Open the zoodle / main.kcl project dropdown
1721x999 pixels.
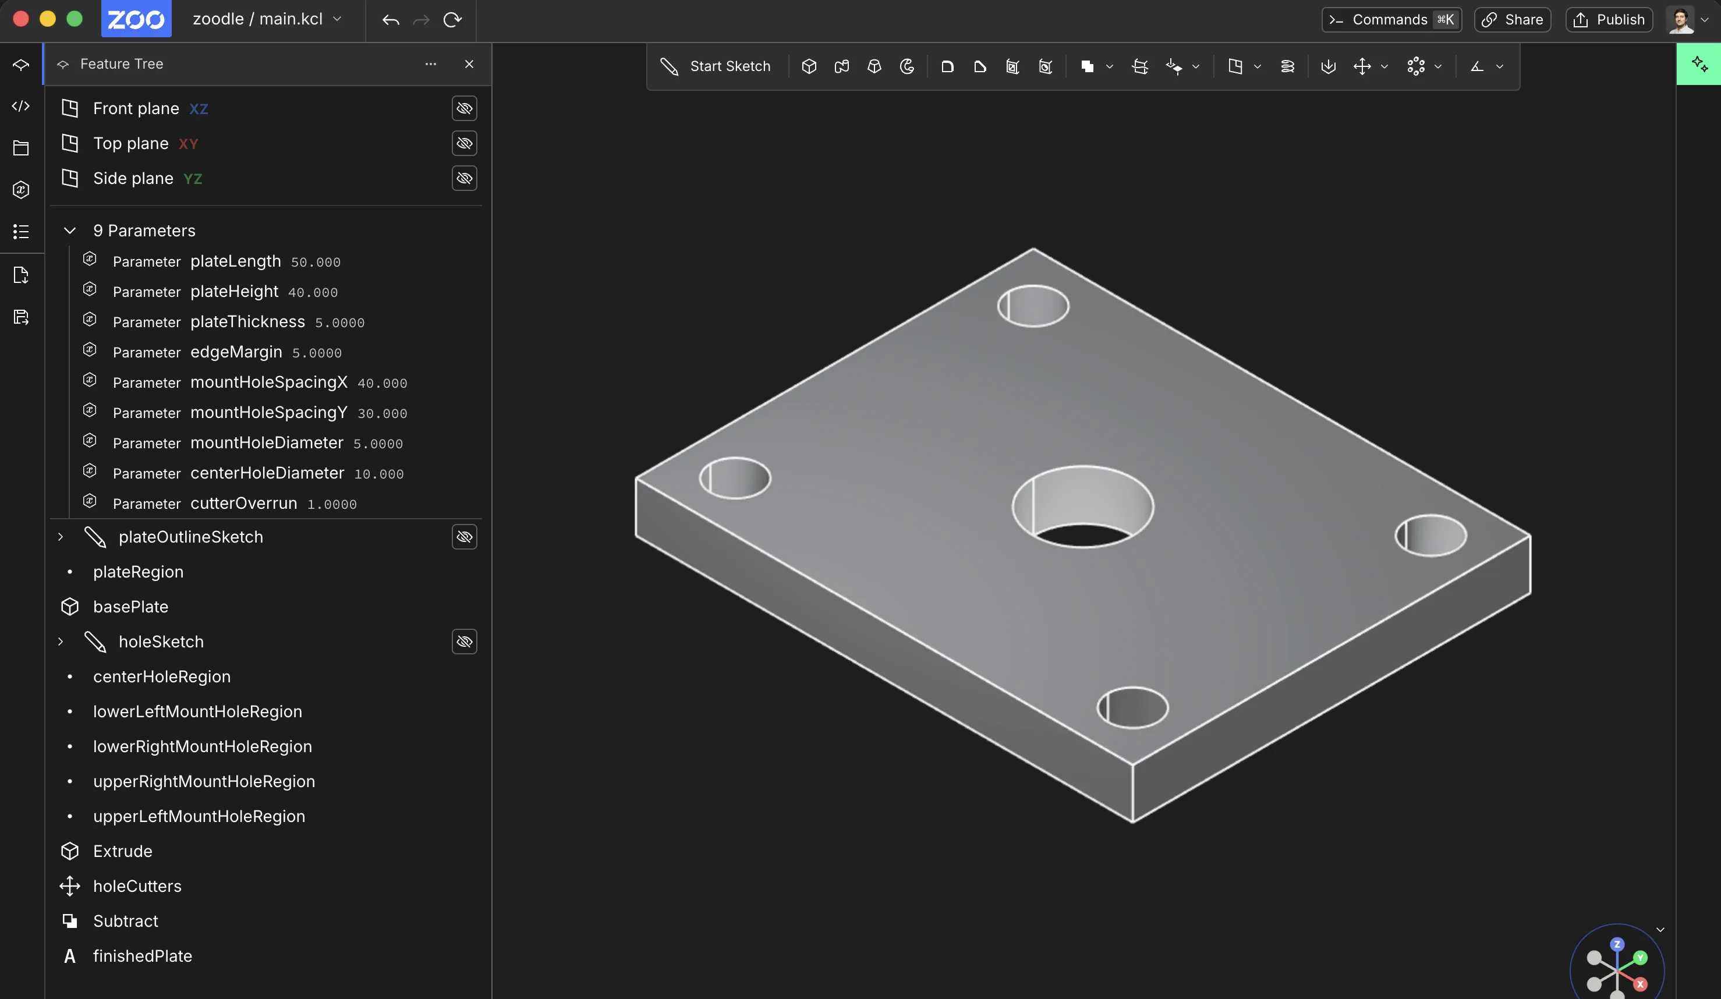pyautogui.click(x=267, y=19)
